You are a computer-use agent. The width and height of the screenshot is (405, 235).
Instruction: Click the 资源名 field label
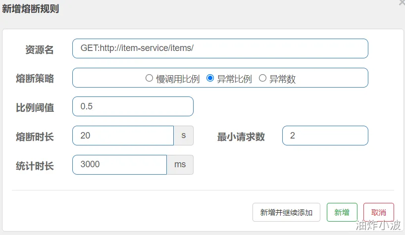click(x=39, y=49)
